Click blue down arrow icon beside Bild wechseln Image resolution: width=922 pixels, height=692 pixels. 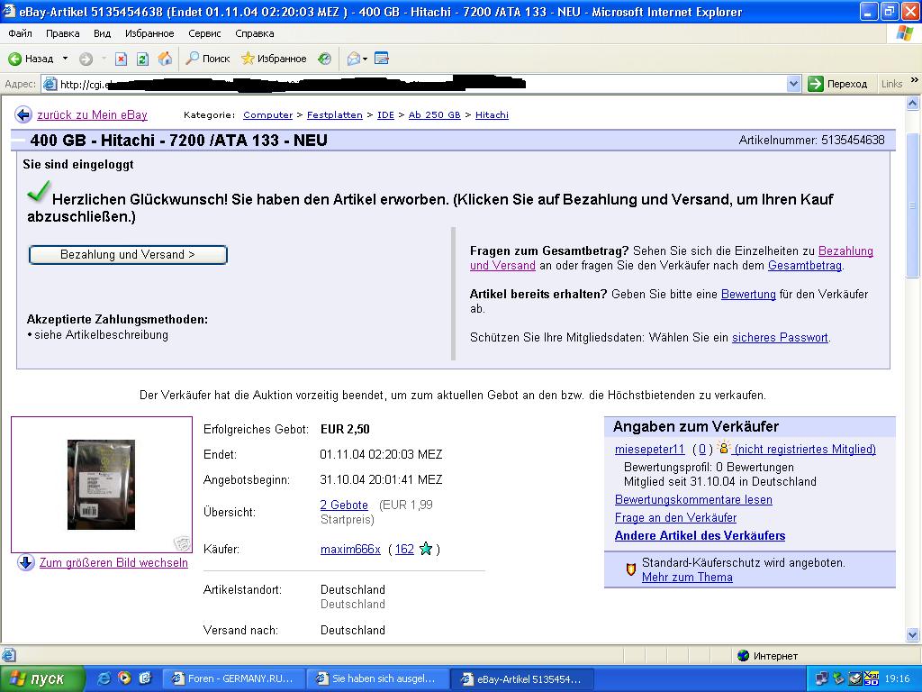[26, 562]
